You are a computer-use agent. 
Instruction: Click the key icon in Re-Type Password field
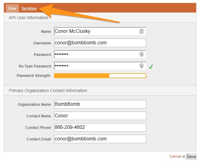click(x=141, y=66)
